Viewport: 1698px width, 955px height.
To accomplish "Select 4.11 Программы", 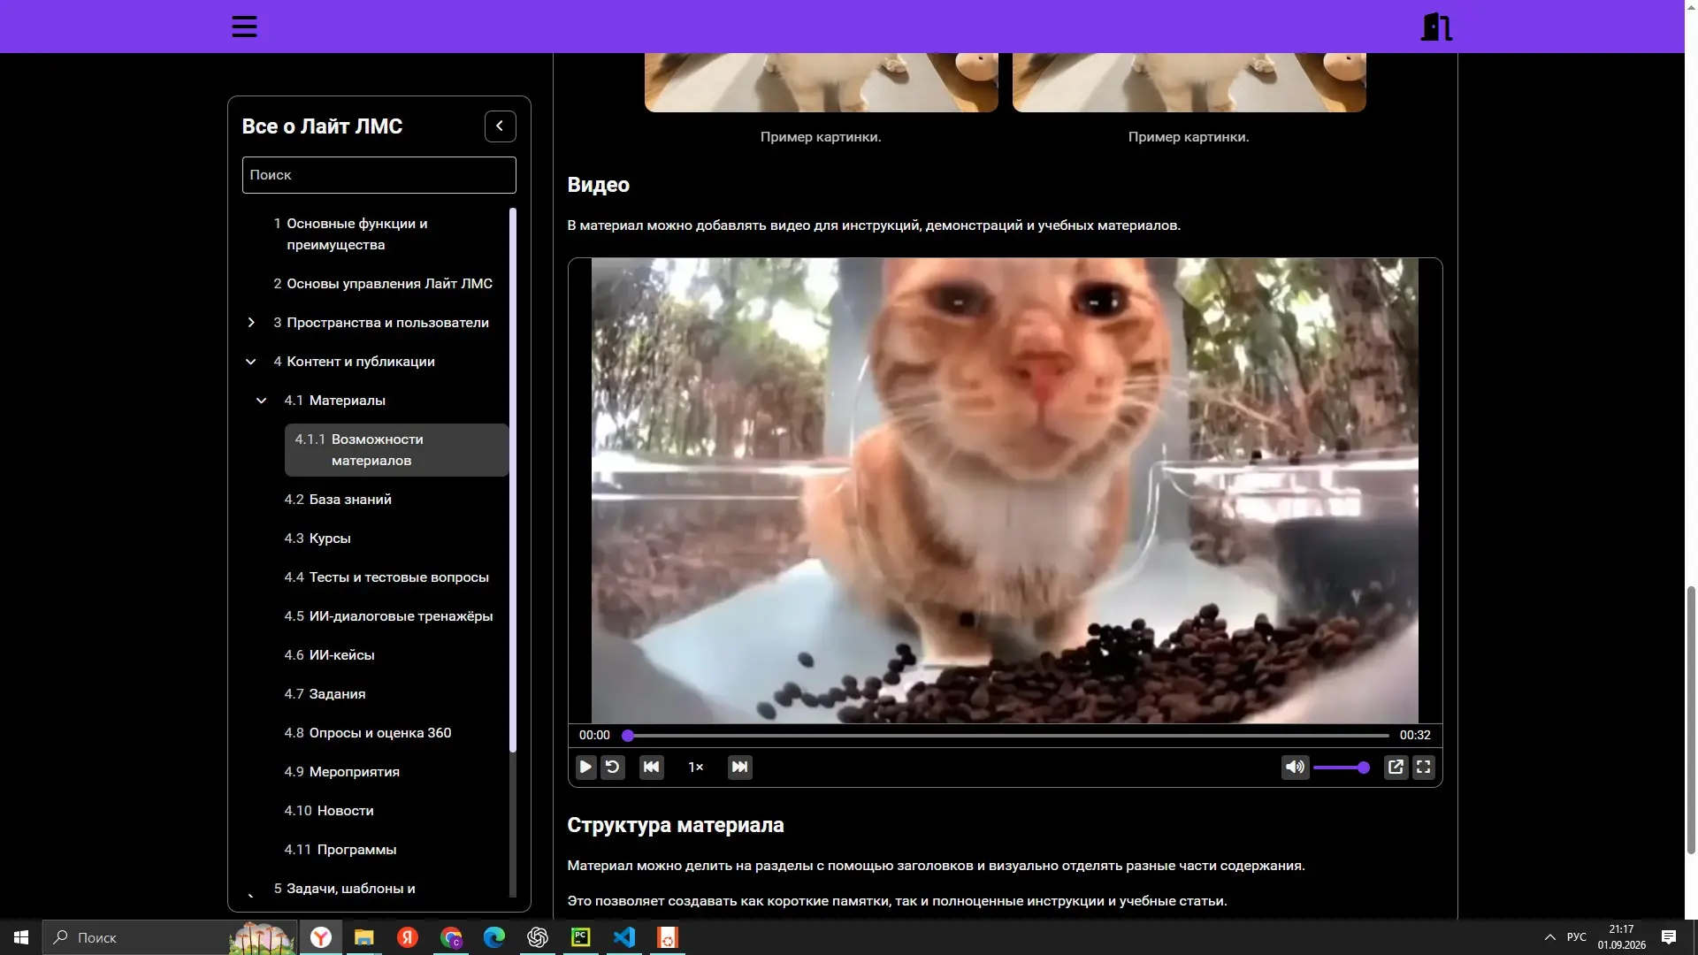I will [340, 850].
